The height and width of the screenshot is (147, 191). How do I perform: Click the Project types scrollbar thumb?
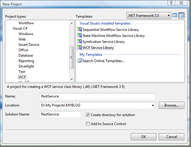72,57
